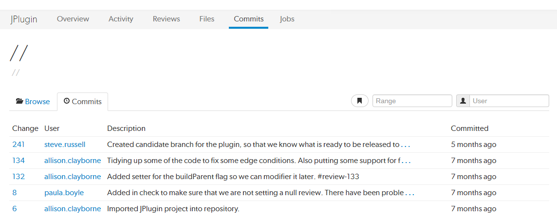Image resolution: width=557 pixels, height=219 pixels.
Task: Click the Description column header
Action: pyautogui.click(x=126, y=128)
